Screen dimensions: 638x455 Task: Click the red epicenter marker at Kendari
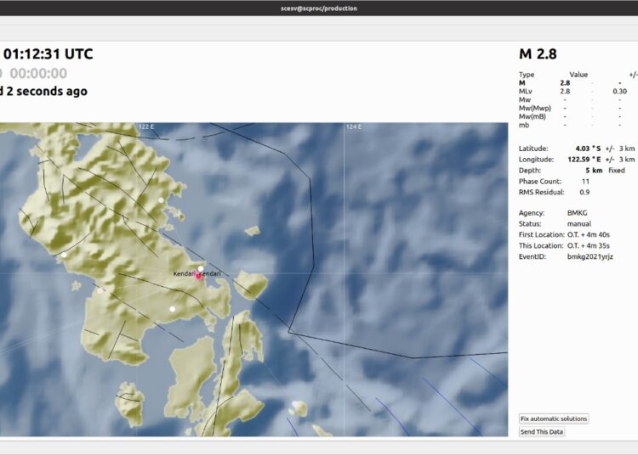198,276
